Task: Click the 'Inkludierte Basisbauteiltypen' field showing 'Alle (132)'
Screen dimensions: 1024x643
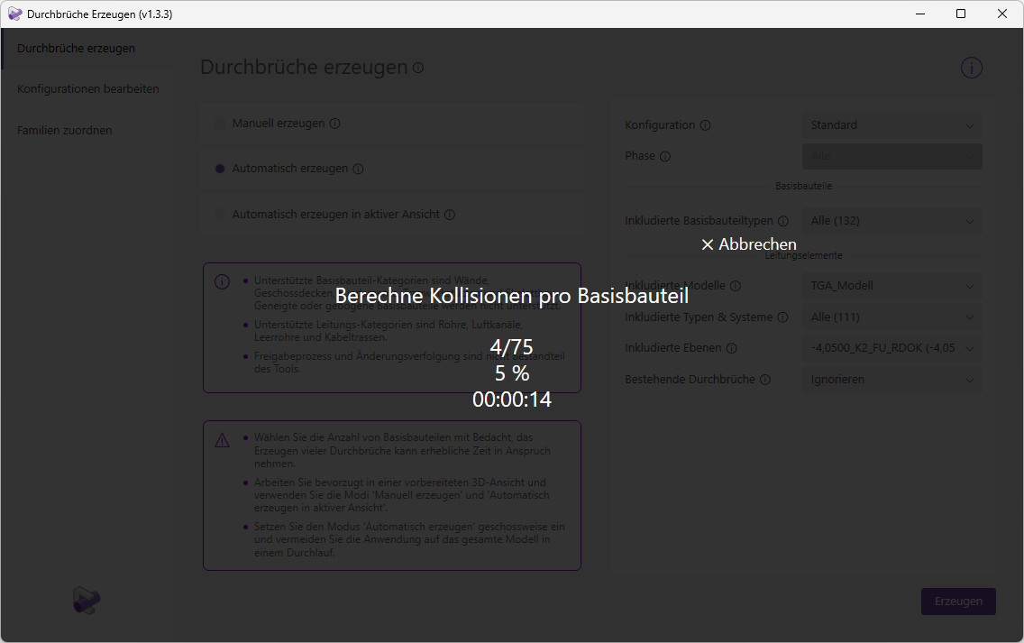Action: [891, 220]
